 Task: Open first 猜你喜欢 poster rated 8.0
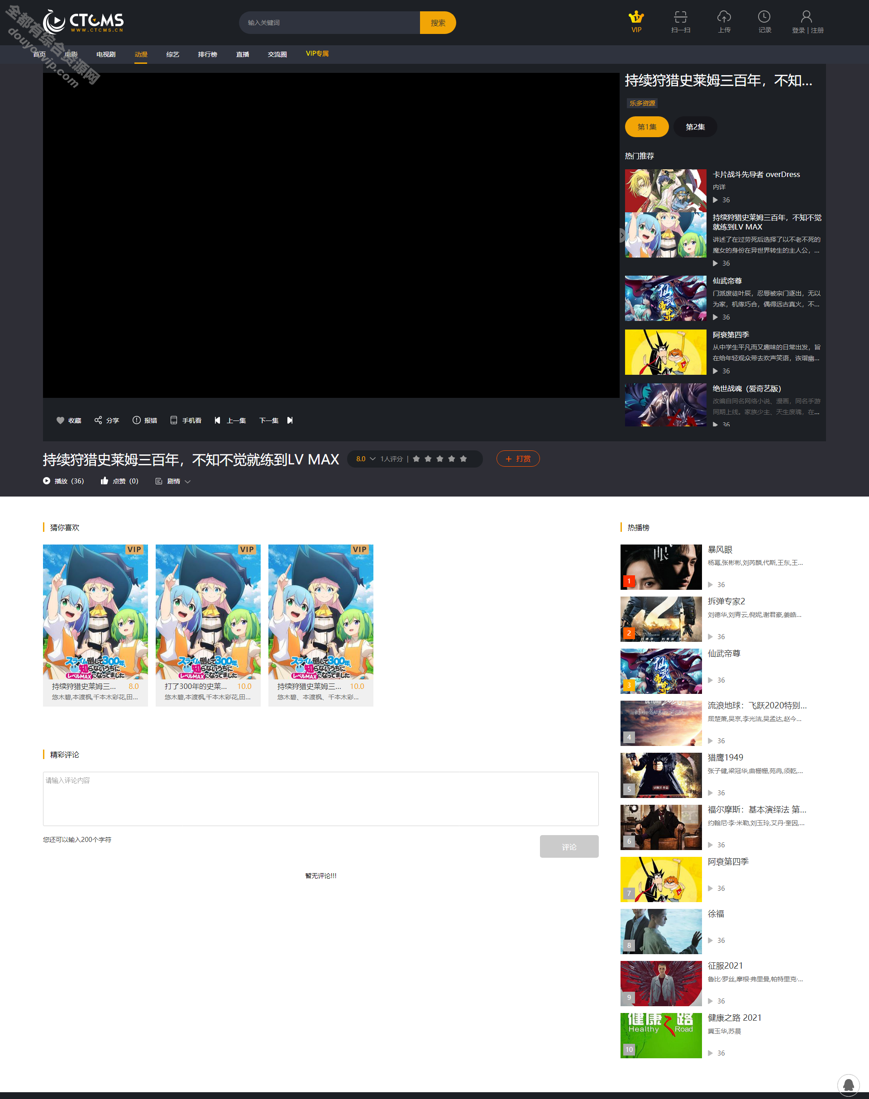pos(95,612)
